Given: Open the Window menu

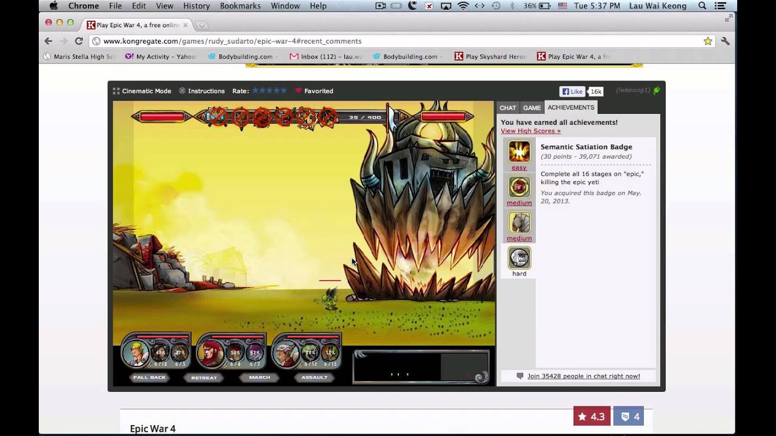Looking at the screenshot, I should pyautogui.click(x=285, y=6).
